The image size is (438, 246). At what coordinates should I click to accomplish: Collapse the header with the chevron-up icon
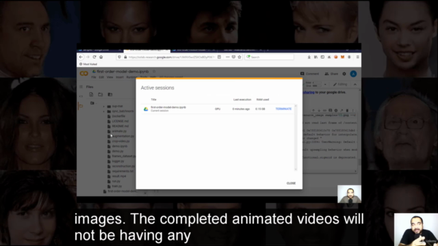pos(355,84)
